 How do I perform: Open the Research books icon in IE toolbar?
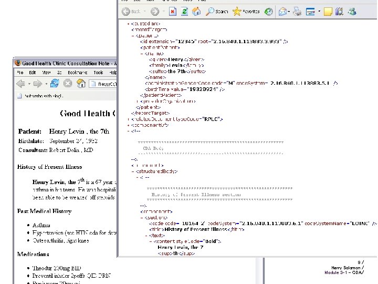(339, 12)
